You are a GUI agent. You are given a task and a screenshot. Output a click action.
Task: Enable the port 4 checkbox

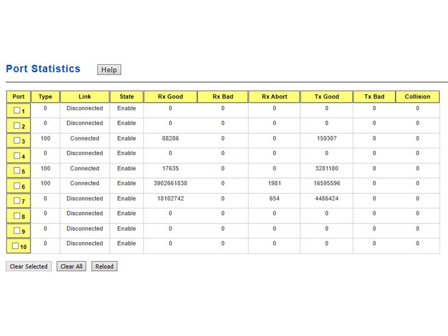pos(17,156)
